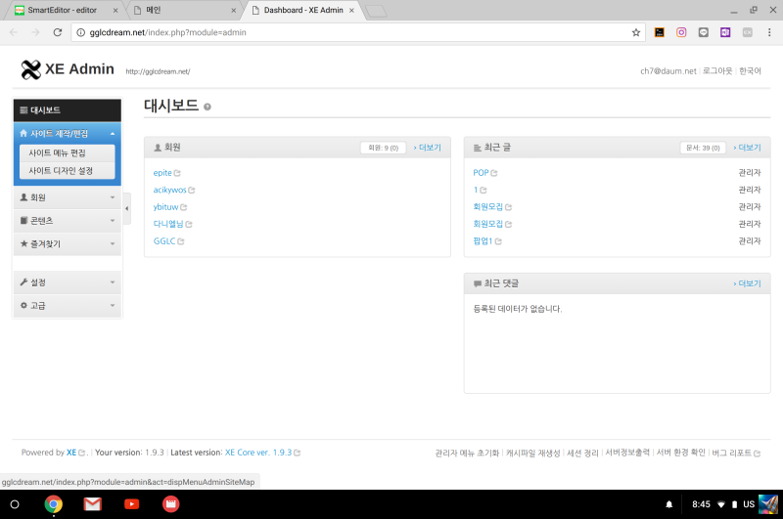Expand the 회원 sidebar menu

[68, 197]
